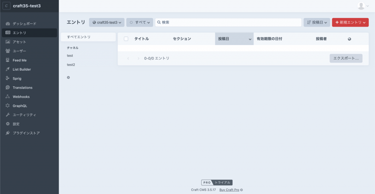Screen dimensions: 375x194
Task: Click the magnifier icon in search bar
Action: [x=159, y=22]
